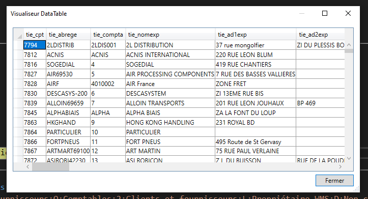Sort by tie_cpt column header
368x199 pixels.
coord(35,35)
